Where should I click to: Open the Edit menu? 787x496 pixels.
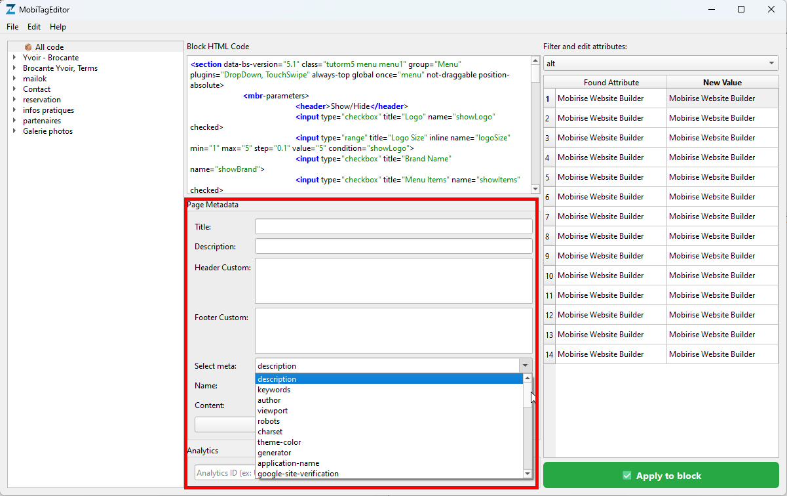click(34, 27)
